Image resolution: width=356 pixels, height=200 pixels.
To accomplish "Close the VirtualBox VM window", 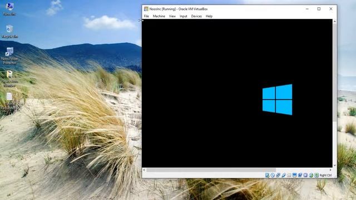I will (x=331, y=9).
